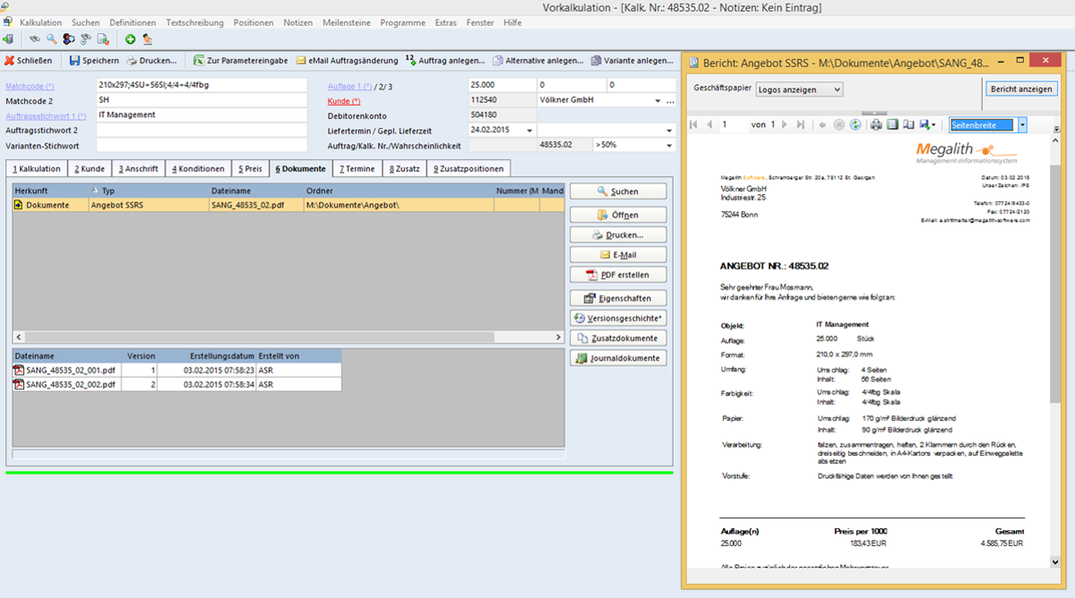
Task: Click the PDF erstellen button
Action: (618, 275)
